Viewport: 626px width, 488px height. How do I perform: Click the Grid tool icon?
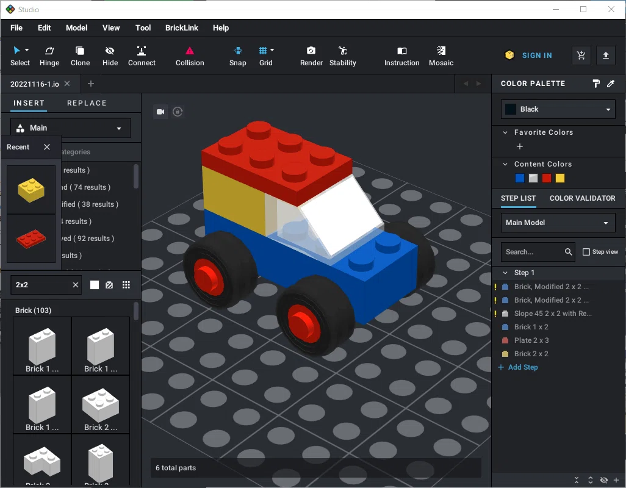263,50
